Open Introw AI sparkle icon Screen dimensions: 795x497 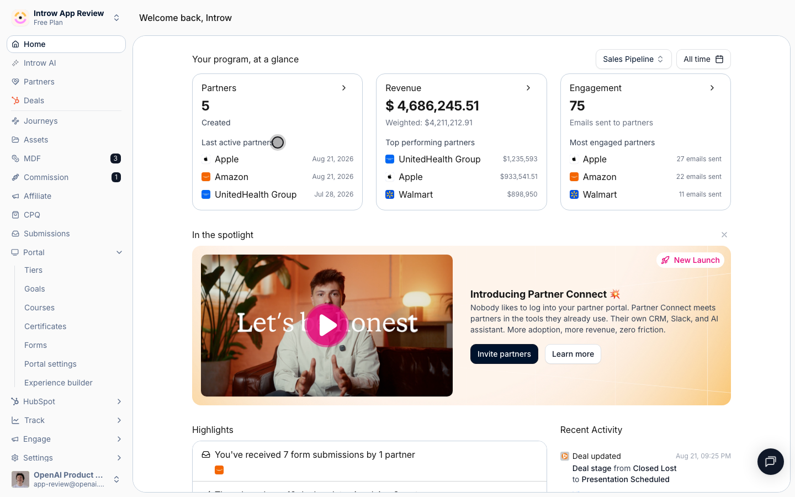15,63
